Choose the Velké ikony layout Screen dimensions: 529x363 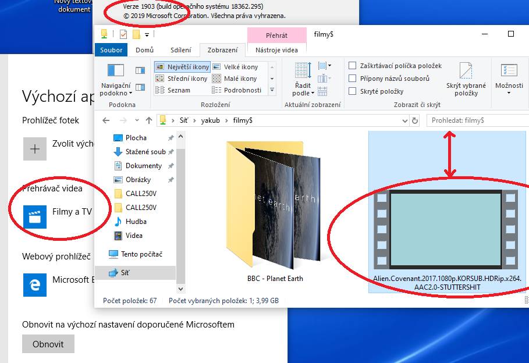click(x=236, y=67)
